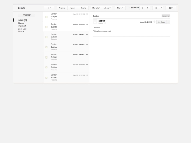Click the Delete button
Image resolution: width=191 pixels, height=143 pixels.
coord(83,8)
